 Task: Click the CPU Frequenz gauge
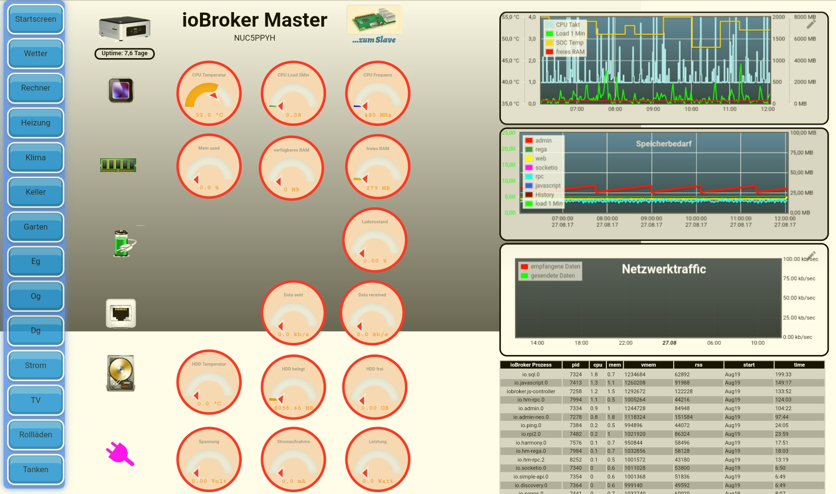click(378, 93)
